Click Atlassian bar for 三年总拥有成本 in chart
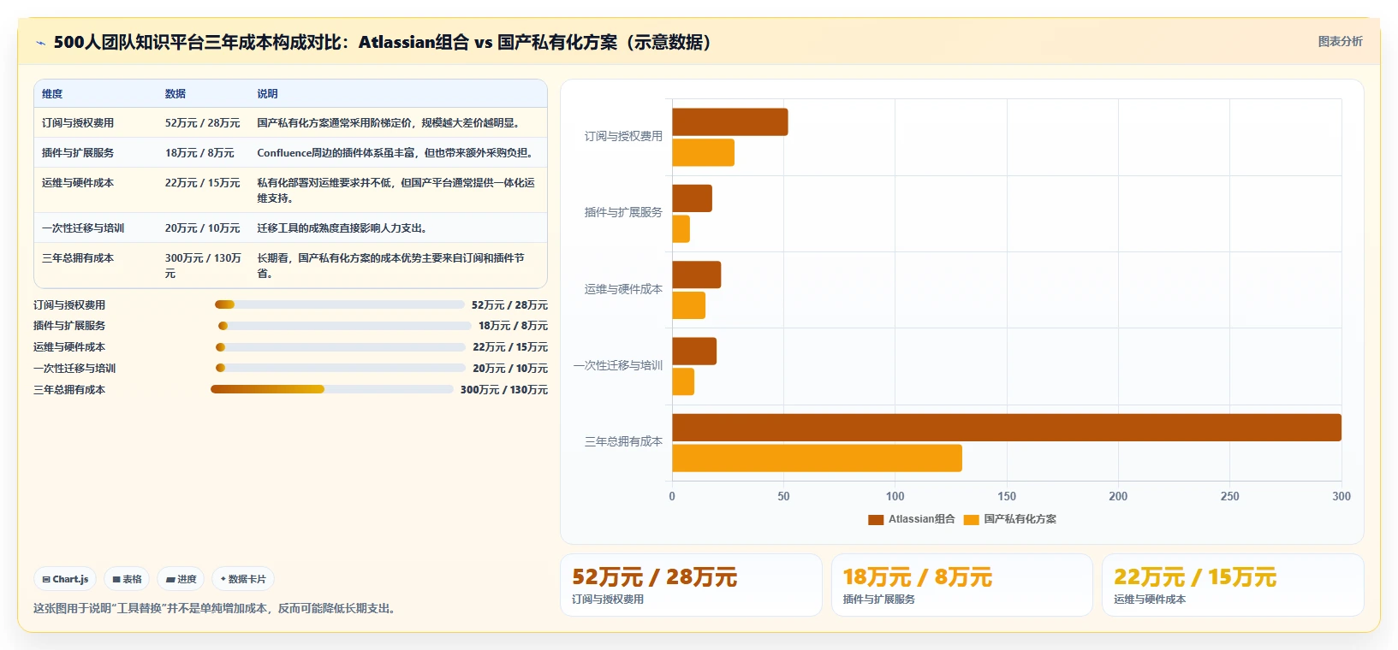Screen dimensions: 1398x650 click(x=1007, y=428)
